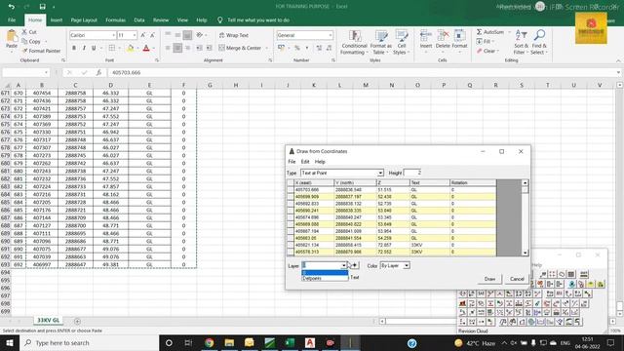Click the Paste clipboard icon
The image size is (624, 351).
pyautogui.click(x=12, y=37)
